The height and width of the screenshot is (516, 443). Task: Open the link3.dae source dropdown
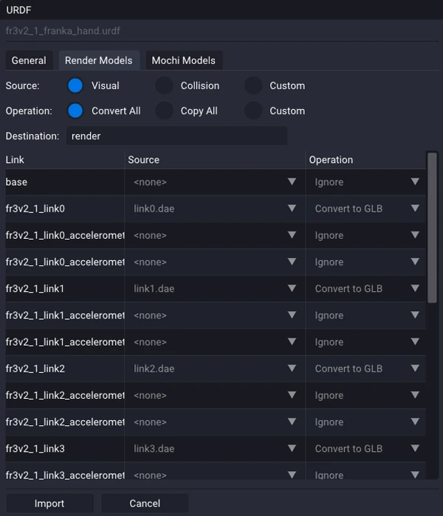[215, 448]
